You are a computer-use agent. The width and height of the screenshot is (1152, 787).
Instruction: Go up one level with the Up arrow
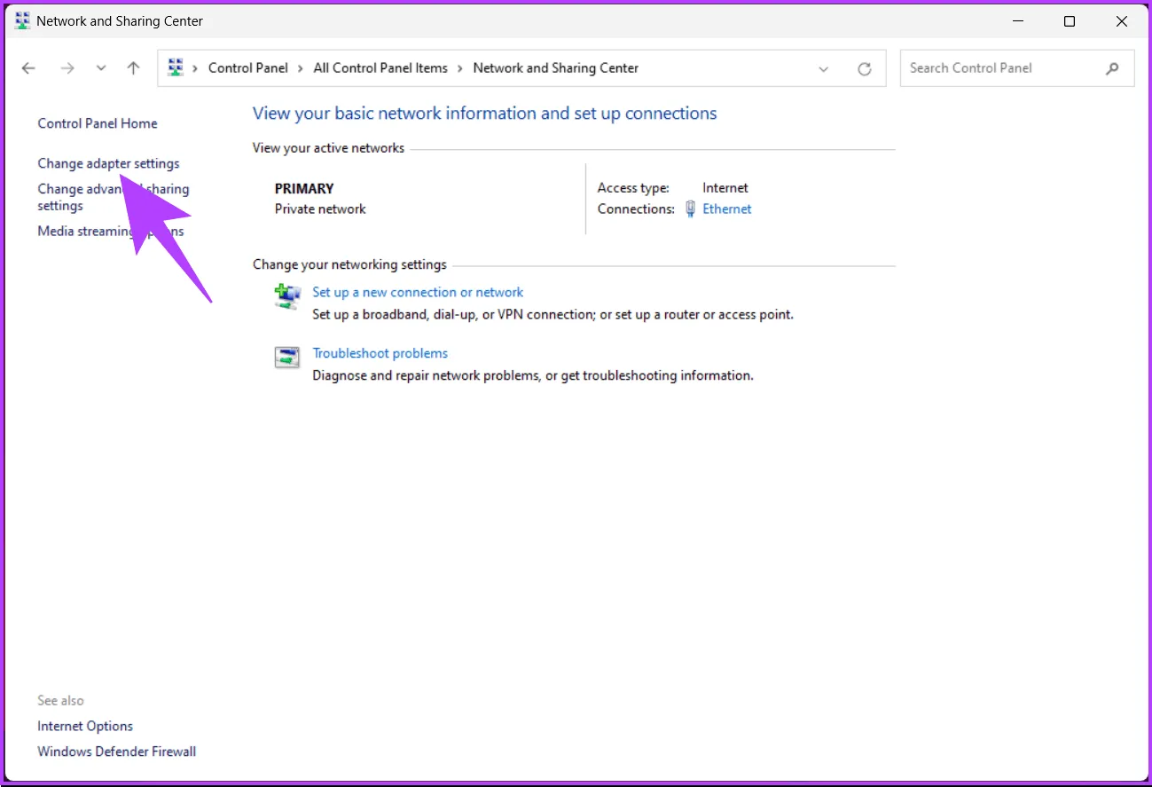pyautogui.click(x=133, y=68)
